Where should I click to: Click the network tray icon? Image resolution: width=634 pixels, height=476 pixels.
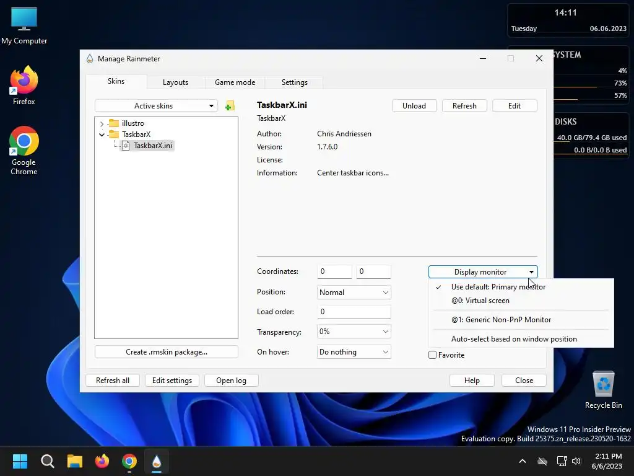point(562,461)
